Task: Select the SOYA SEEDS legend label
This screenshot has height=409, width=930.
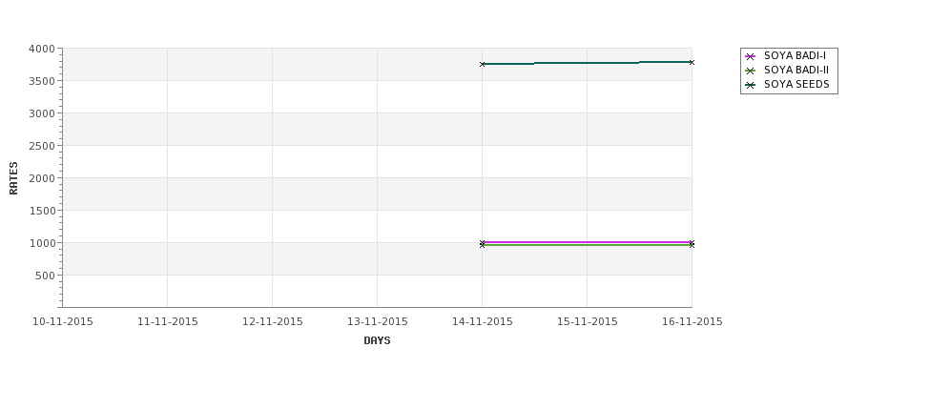Action: [796, 84]
